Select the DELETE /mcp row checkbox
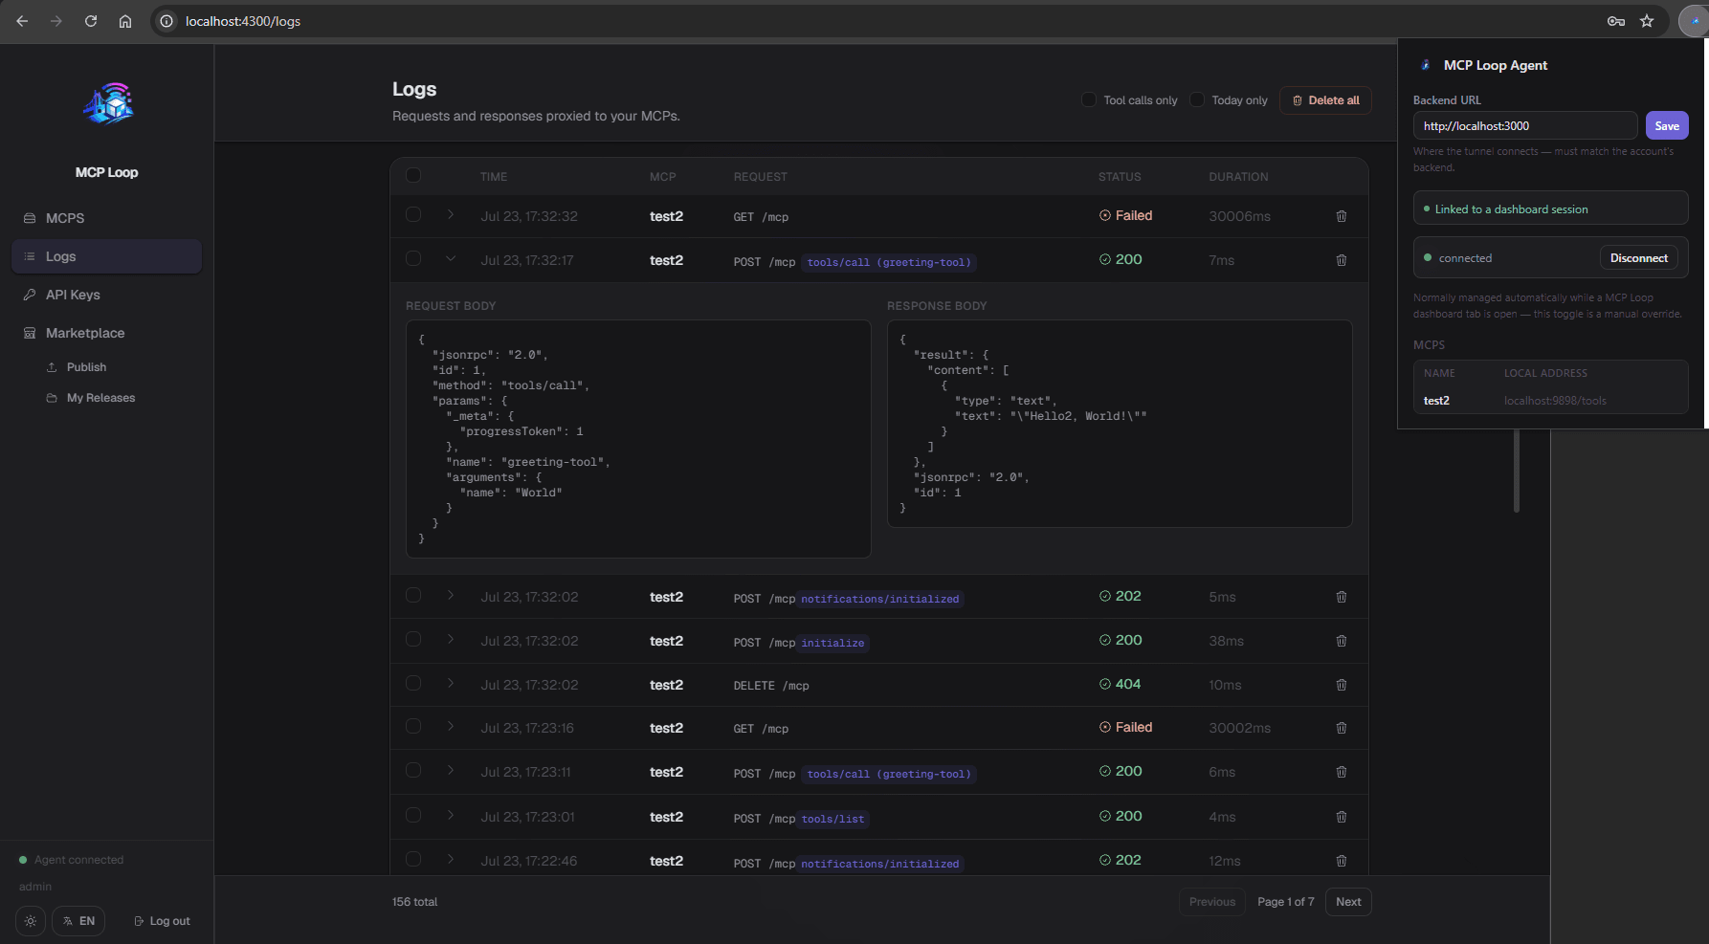 pyautogui.click(x=413, y=683)
